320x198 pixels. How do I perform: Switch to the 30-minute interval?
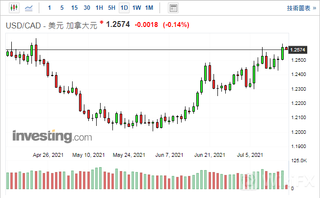pos(87,8)
